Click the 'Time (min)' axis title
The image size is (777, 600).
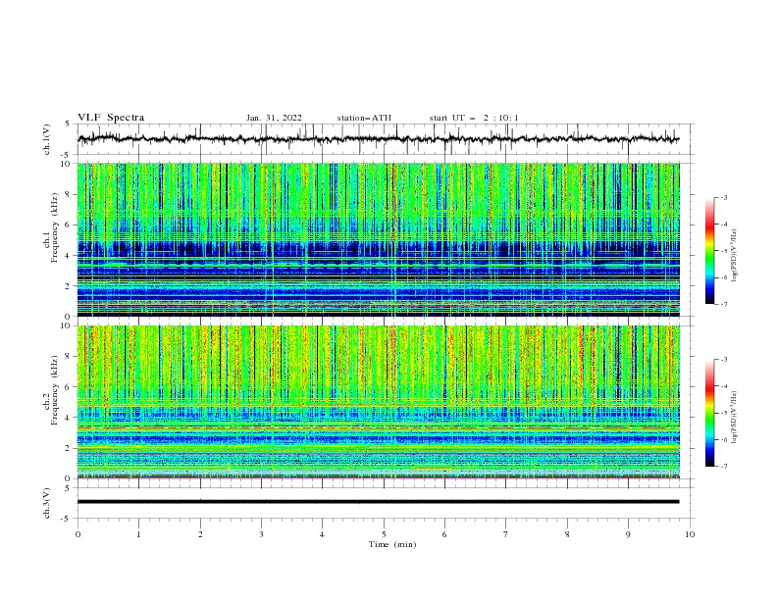pos(392,544)
